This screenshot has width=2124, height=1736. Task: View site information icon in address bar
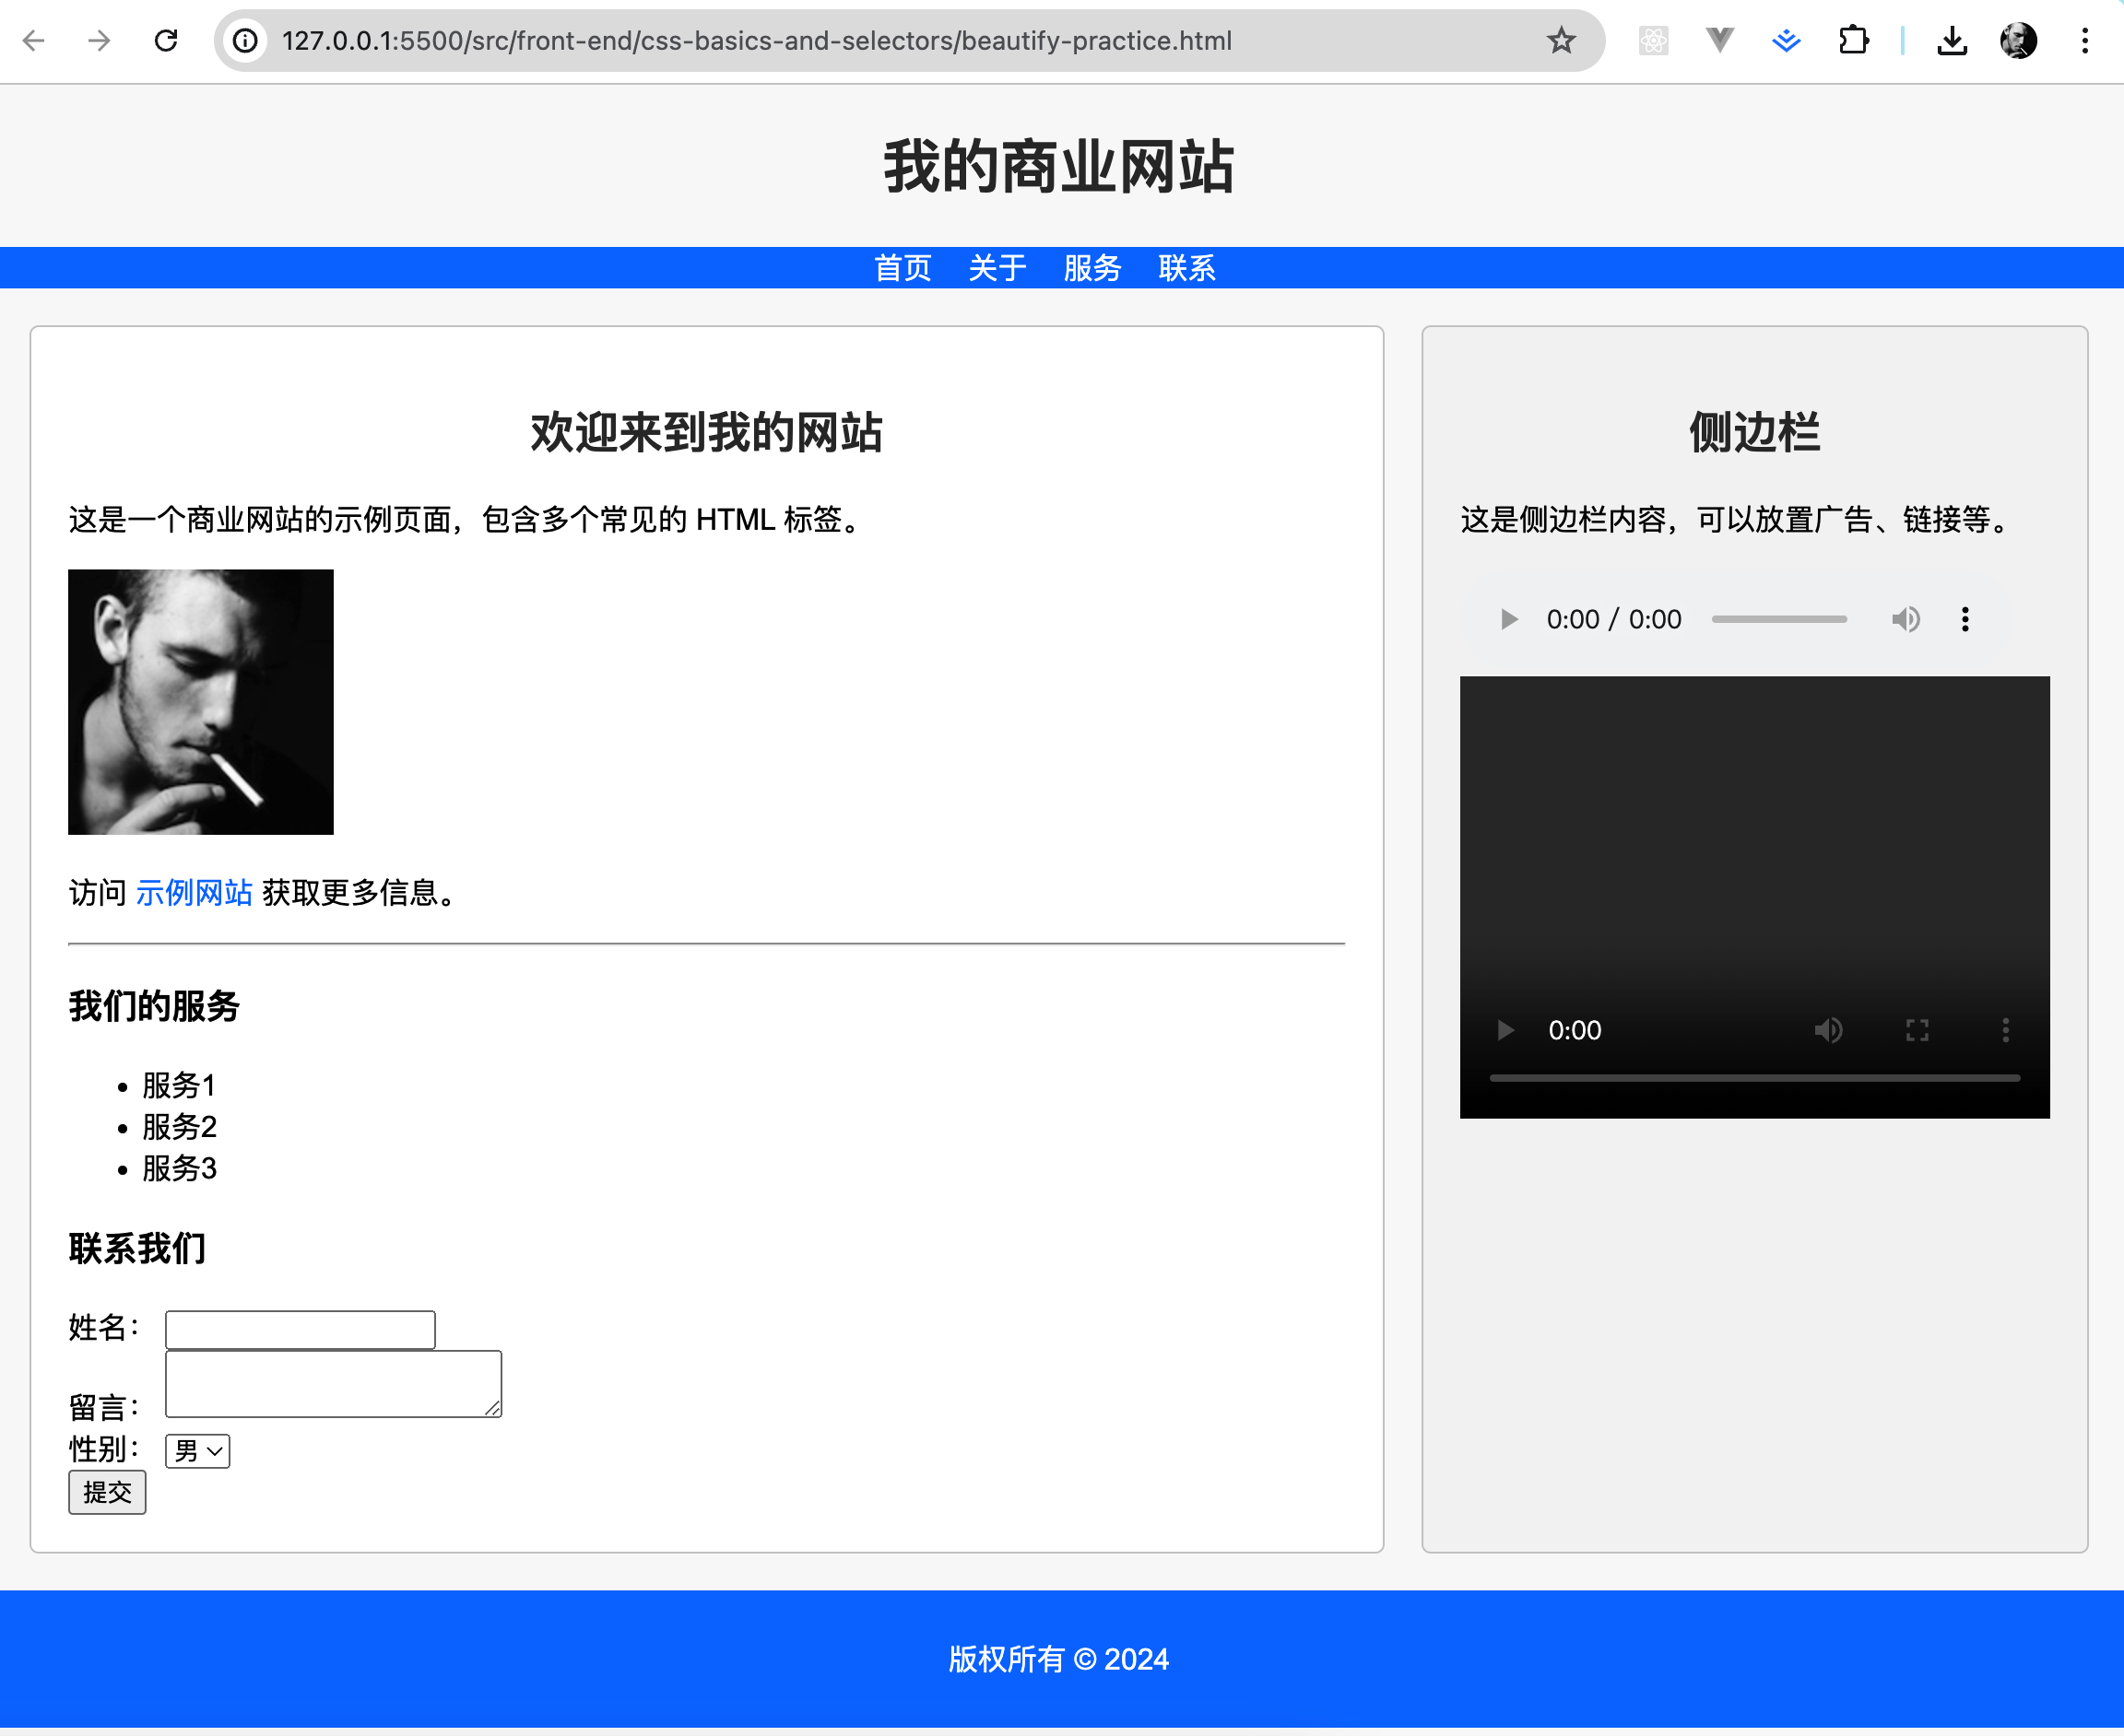point(246,41)
